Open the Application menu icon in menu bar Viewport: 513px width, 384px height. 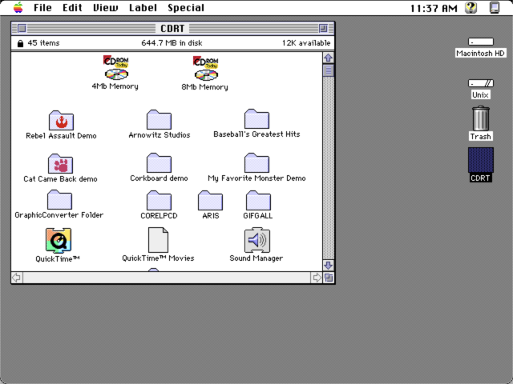coord(495,7)
